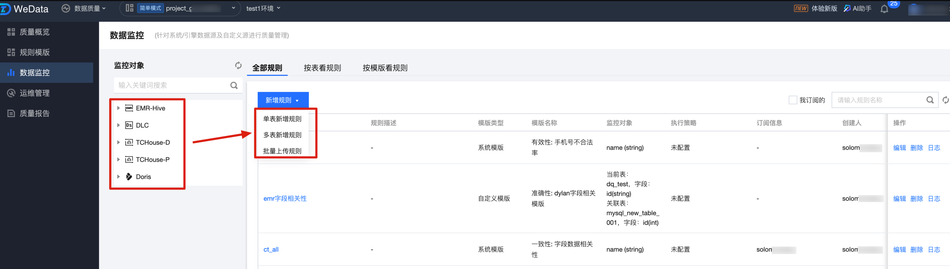Open 质量概览 from the sidebar
Screen dimensions: 950x269
tap(34, 32)
